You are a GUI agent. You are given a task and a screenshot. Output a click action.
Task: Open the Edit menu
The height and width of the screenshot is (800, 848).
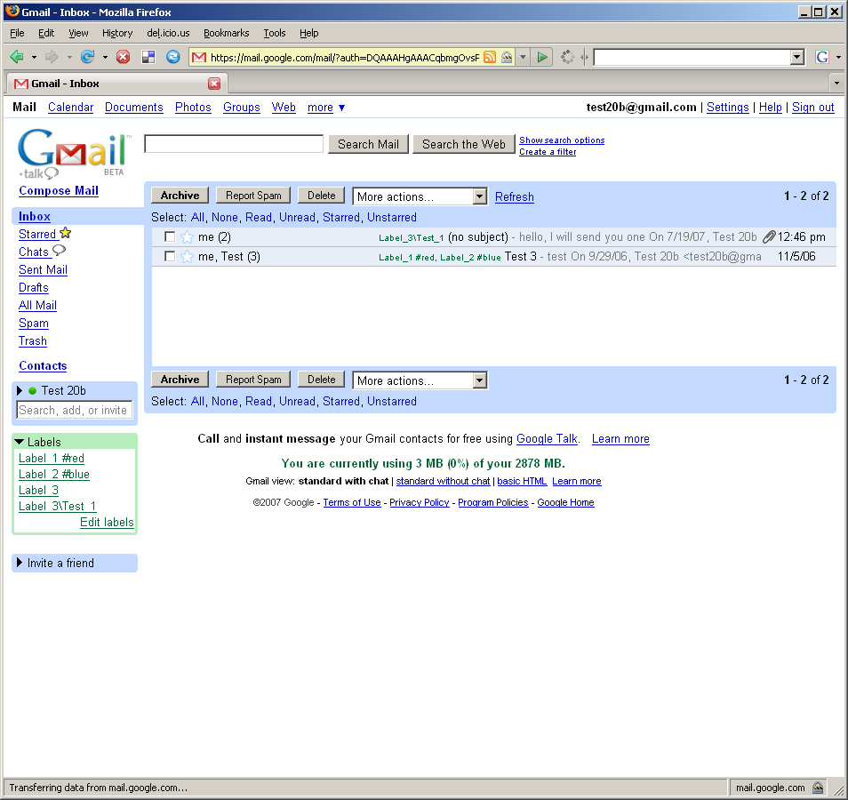click(x=46, y=33)
